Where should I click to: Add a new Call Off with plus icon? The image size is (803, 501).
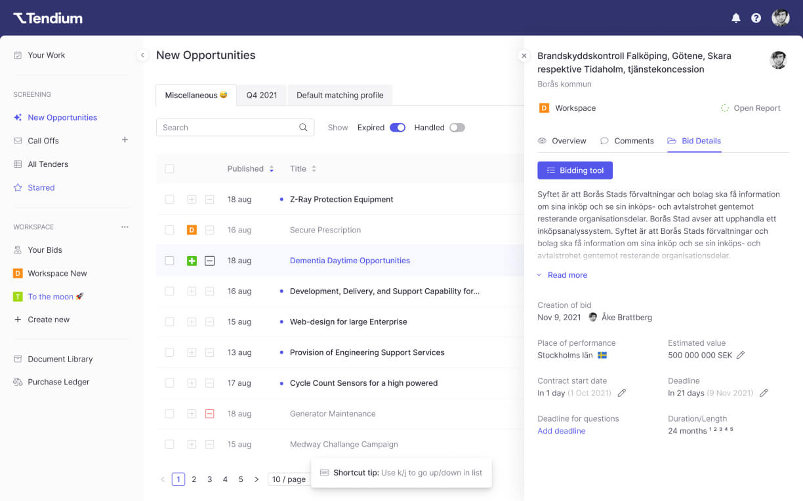click(125, 140)
